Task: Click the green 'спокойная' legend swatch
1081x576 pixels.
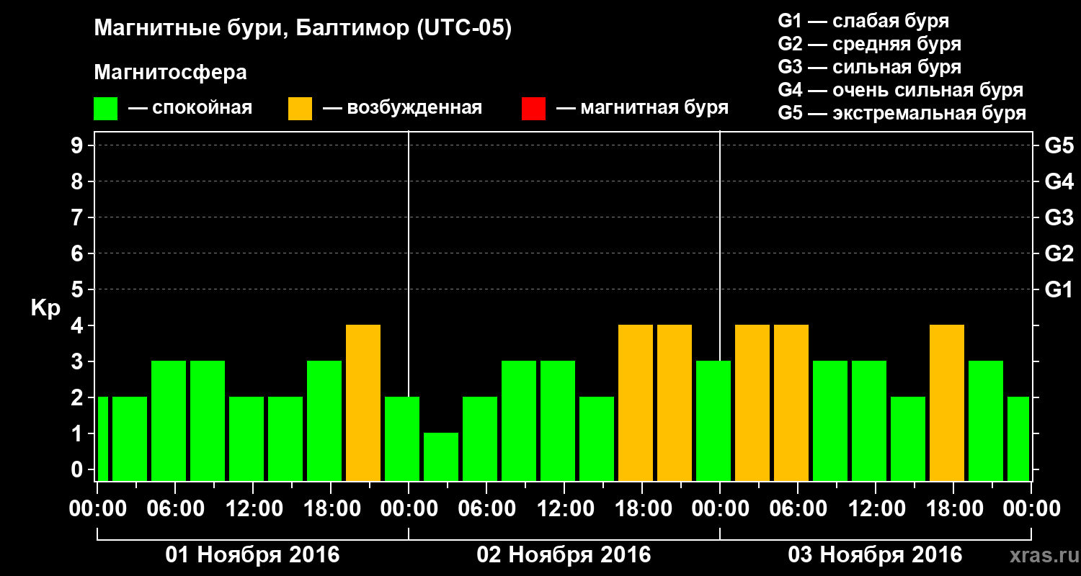Action: click(x=105, y=109)
